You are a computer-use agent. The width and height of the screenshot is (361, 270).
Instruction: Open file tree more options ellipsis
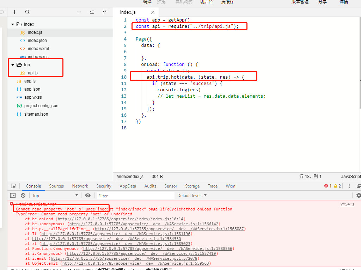[79, 12]
